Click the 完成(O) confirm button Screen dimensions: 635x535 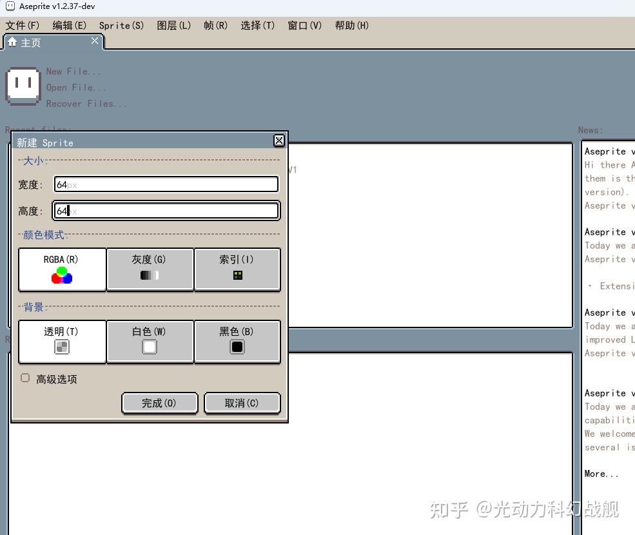pos(159,402)
